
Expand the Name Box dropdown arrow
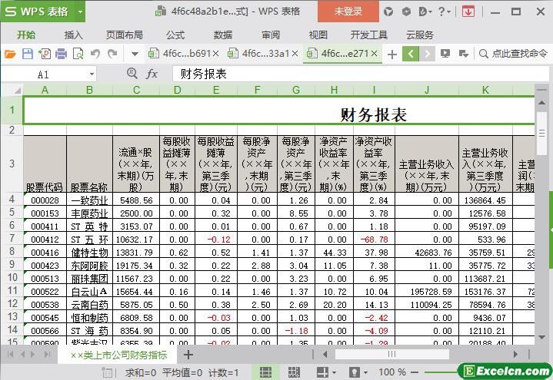pos(92,74)
